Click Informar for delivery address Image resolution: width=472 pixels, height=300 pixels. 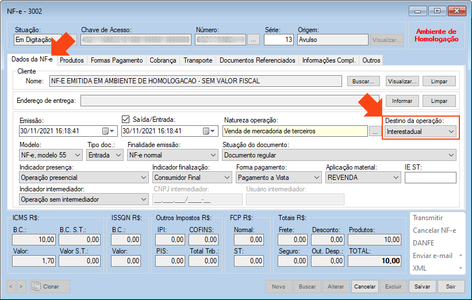[x=402, y=101]
